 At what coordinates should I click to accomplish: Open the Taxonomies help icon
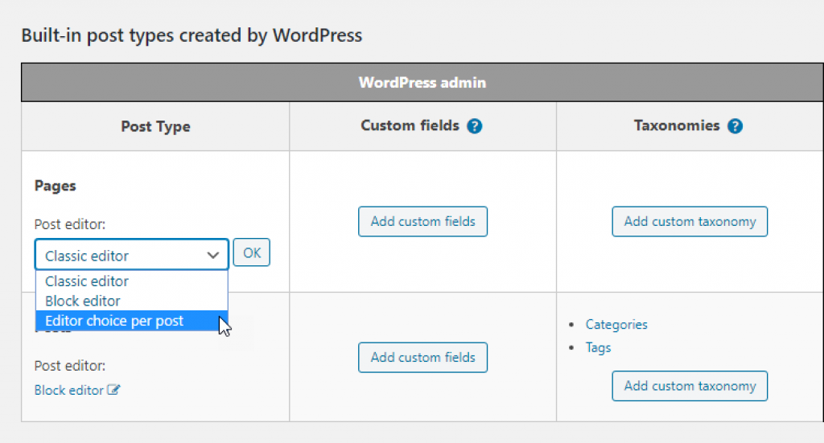coord(735,126)
